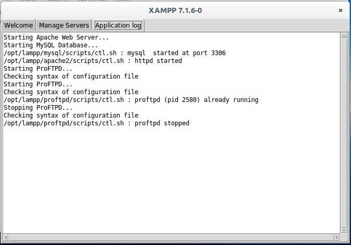Click the 'proftpd (pid 2580) already running' line
This screenshot has height=245, width=351.
tap(131, 100)
